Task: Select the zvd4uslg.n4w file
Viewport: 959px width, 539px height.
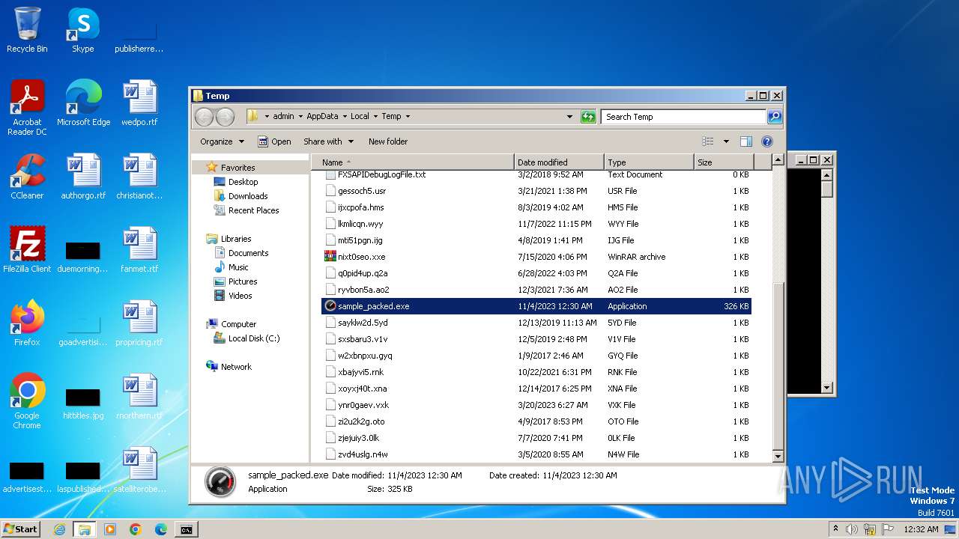Action: (x=536, y=454)
